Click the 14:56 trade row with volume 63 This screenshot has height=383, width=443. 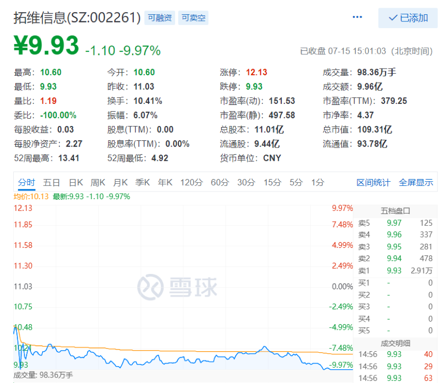[395, 378]
